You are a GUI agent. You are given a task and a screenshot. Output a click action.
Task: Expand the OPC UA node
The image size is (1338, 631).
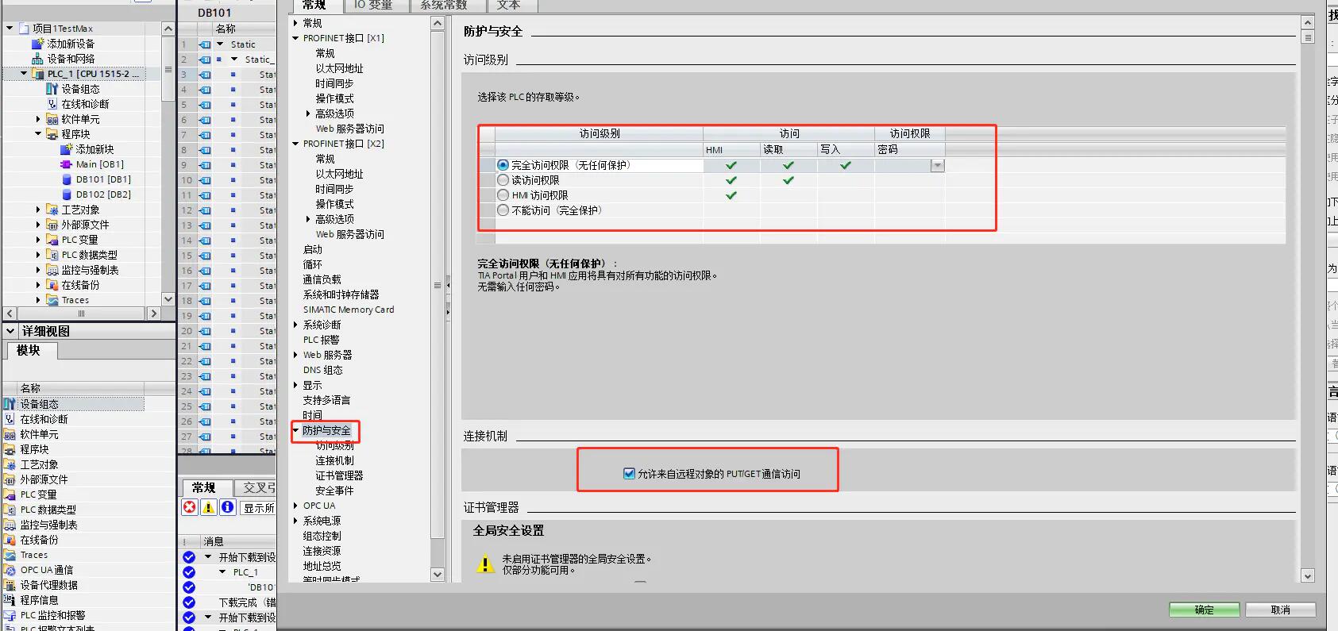click(x=295, y=506)
